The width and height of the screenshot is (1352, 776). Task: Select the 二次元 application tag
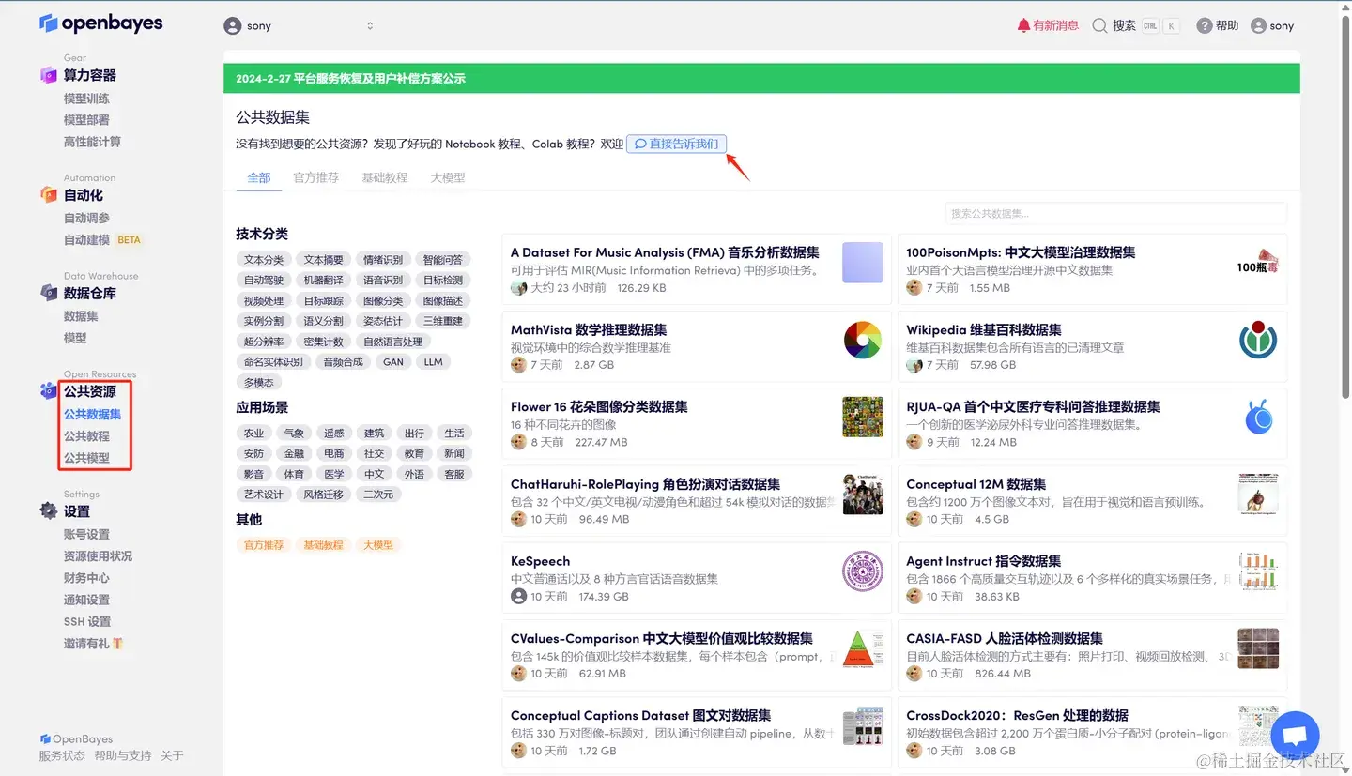378,495
